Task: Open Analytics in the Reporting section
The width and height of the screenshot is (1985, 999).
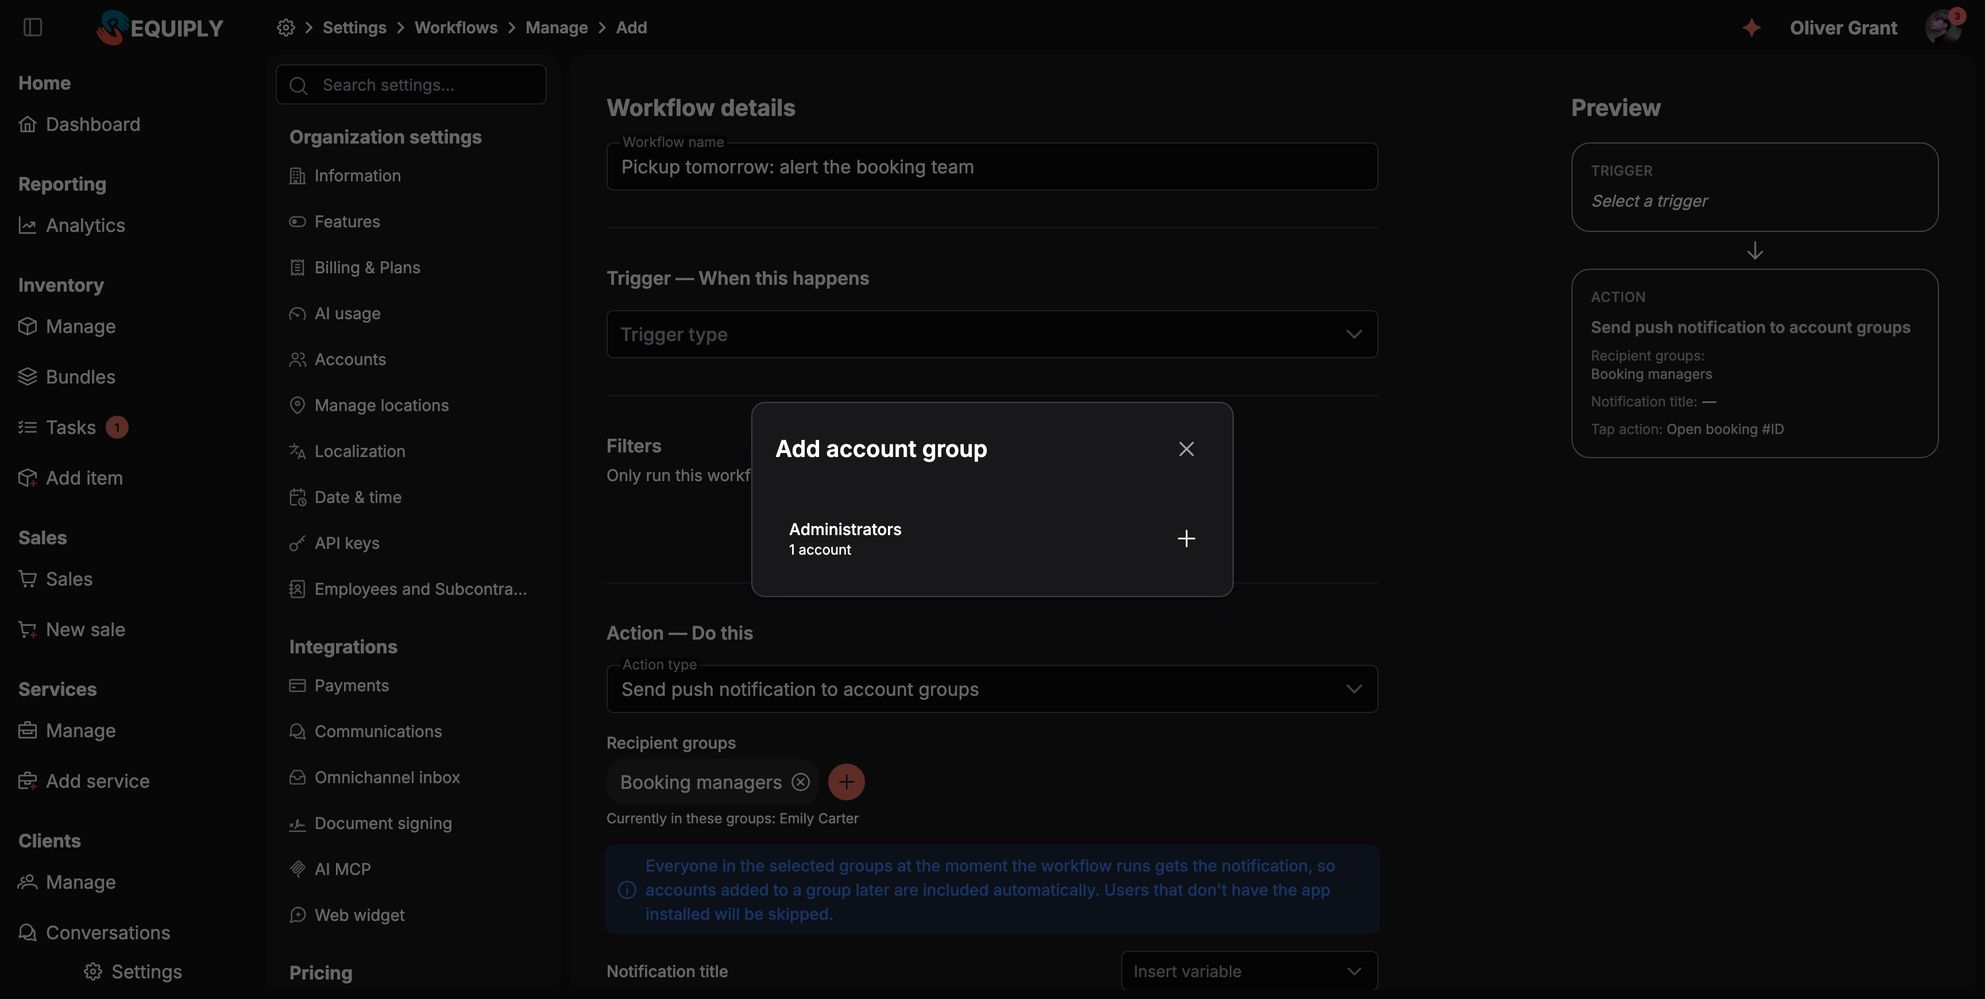Action: coord(72,225)
